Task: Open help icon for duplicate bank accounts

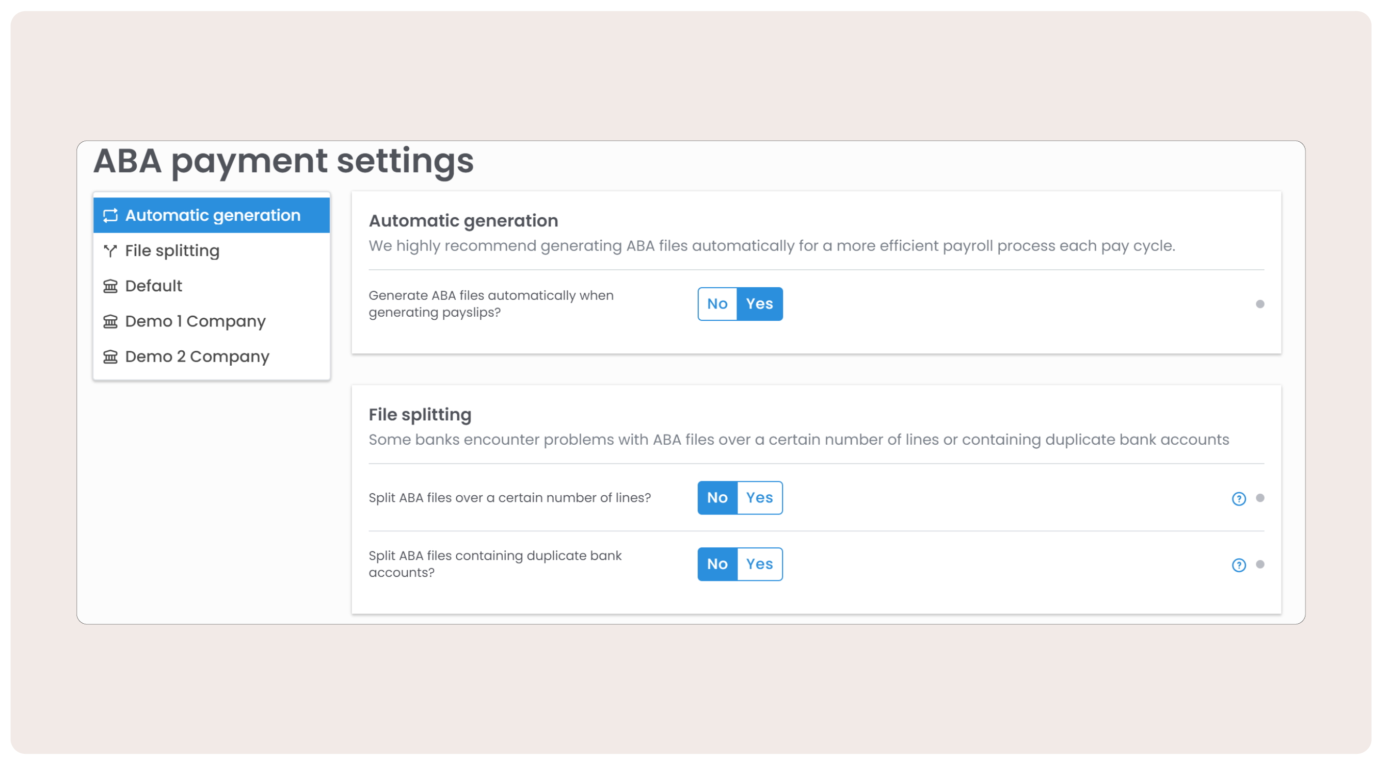Action: [1238, 565]
